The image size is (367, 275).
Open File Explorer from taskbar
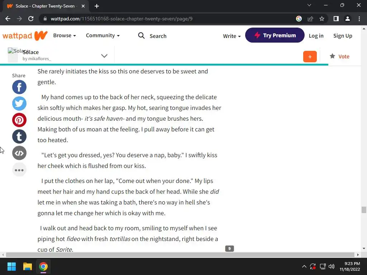[27, 266]
